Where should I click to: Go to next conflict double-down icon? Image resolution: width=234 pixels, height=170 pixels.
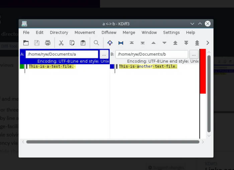[x=186, y=43]
